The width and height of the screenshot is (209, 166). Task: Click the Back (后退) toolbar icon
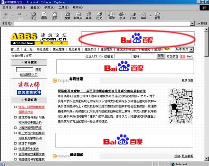click(6, 15)
